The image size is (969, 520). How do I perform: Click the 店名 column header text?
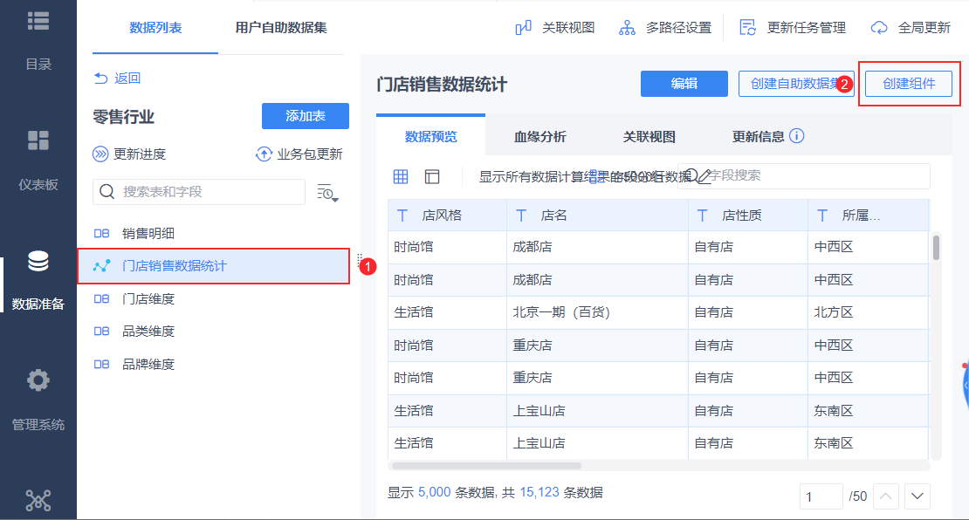tap(553, 216)
